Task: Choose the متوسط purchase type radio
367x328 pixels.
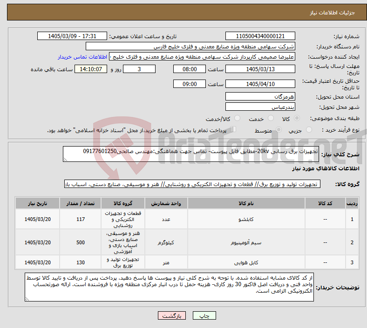Action: point(279,130)
